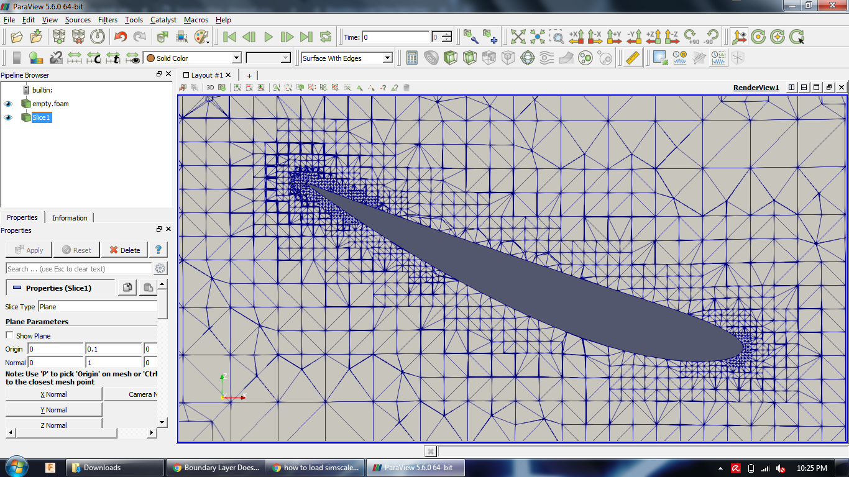849x477 pixels.
Task: Switch to the Information tab
Action: [x=70, y=218]
